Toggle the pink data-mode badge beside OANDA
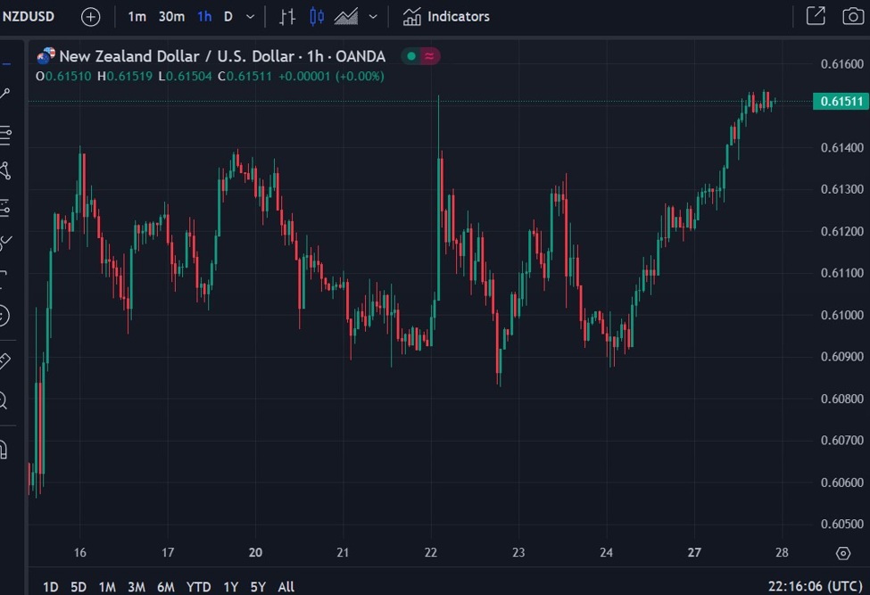Viewport: 870px width, 595px height. click(x=430, y=56)
